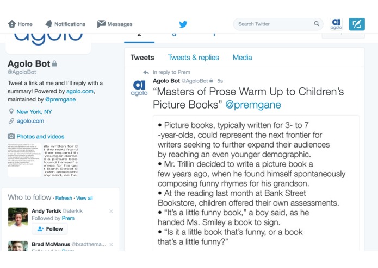The height and width of the screenshot is (268, 378).
Task: Click the 5s tweet timestamp
Action: pyautogui.click(x=220, y=81)
